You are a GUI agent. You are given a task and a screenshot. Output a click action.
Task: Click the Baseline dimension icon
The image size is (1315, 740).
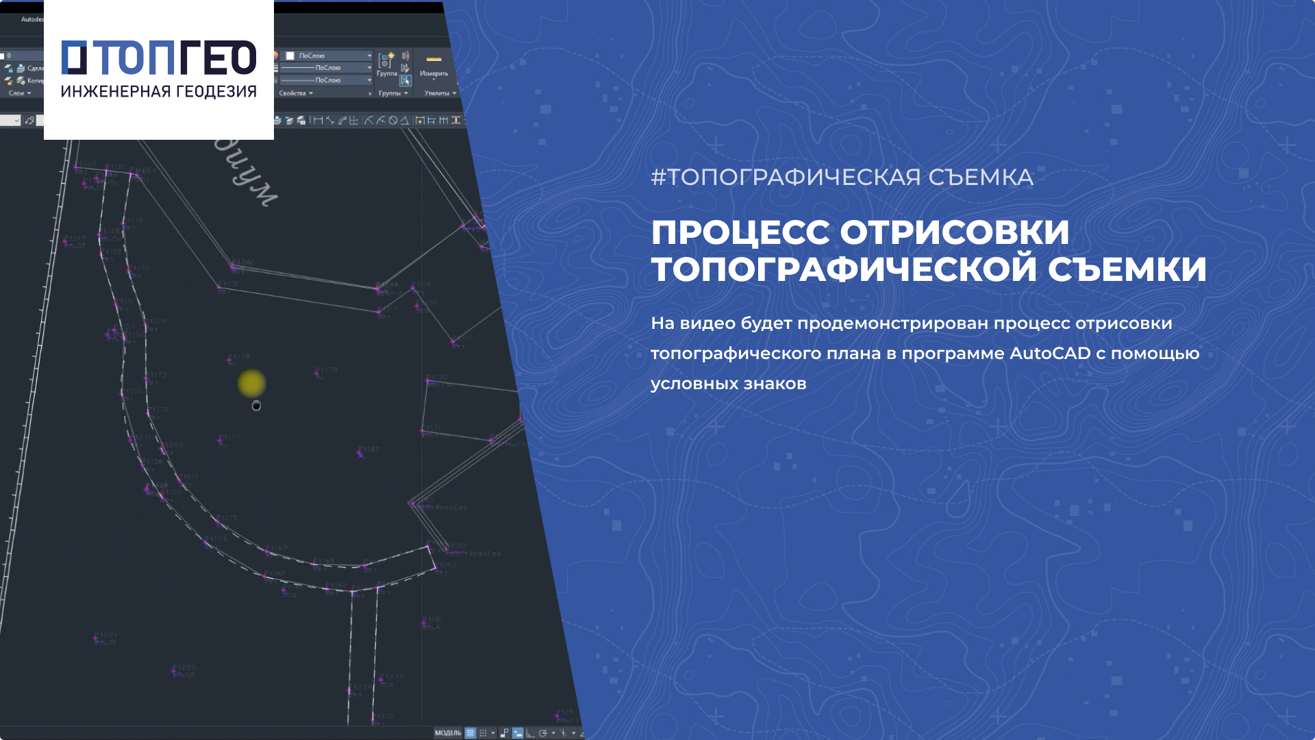(431, 120)
